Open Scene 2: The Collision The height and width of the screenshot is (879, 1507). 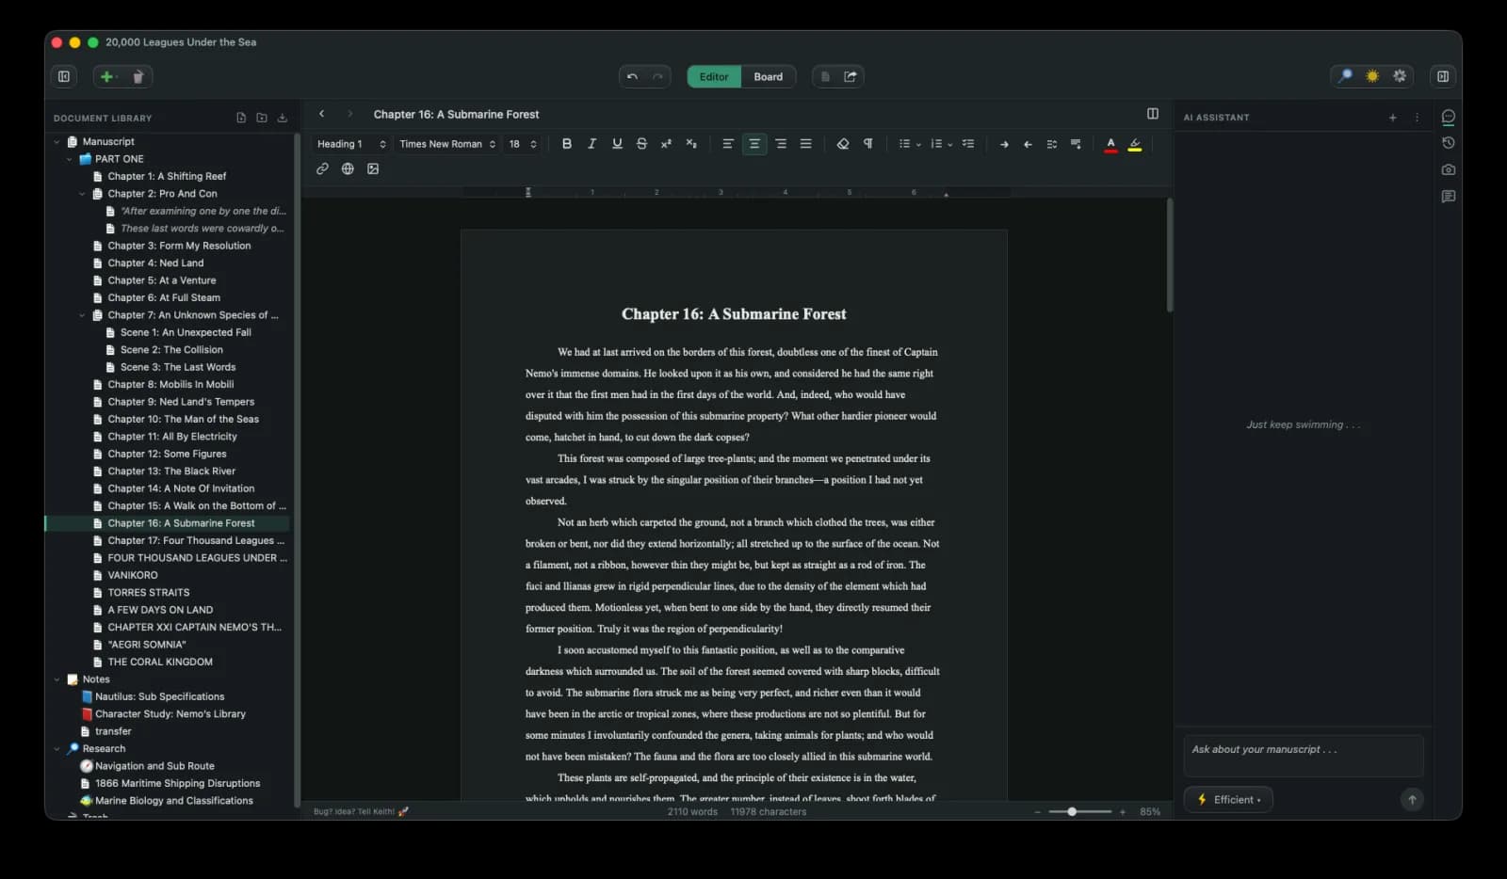171,349
